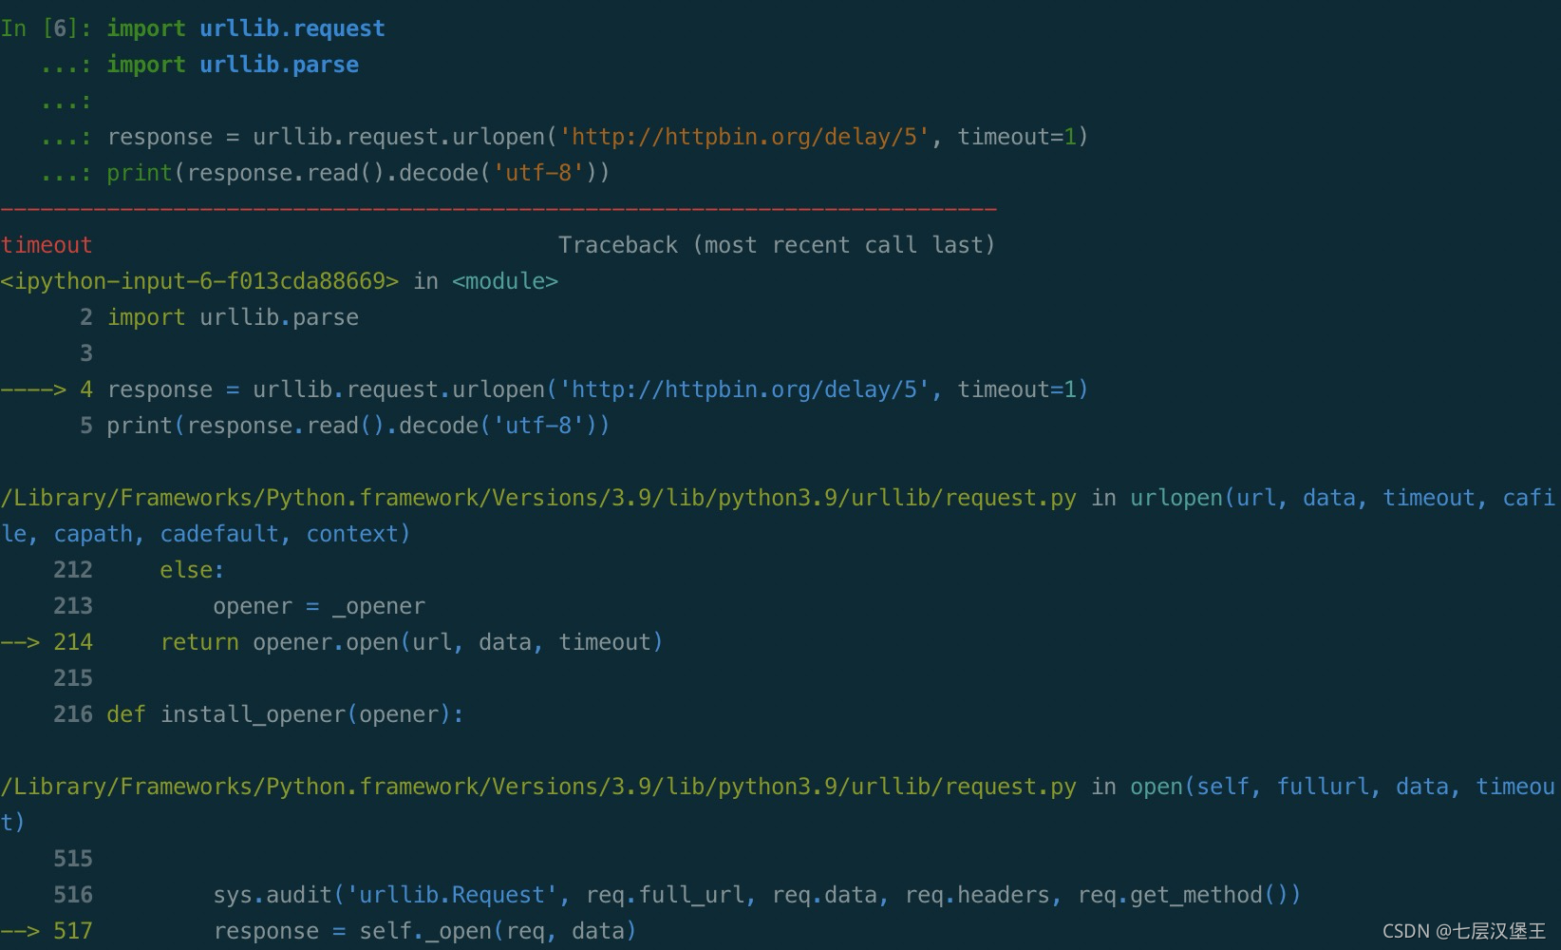Click traceback line 4 urlopen URL string
This screenshot has height=950, width=1561.
click(x=744, y=389)
